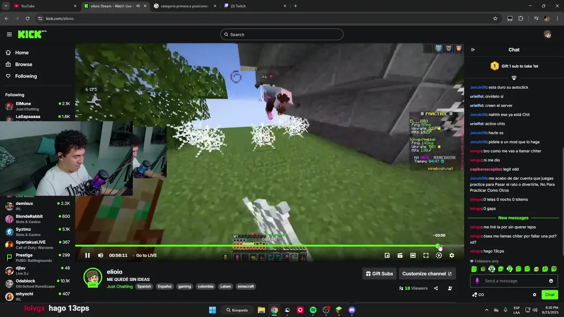Open the Just Chatting category link
Image resolution: width=564 pixels, height=317 pixels.
click(119, 286)
